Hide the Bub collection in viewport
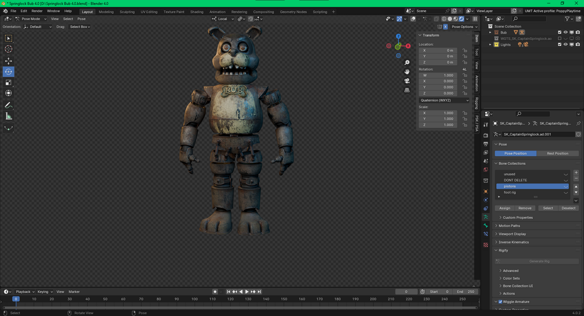The height and width of the screenshot is (316, 584). tap(565, 33)
